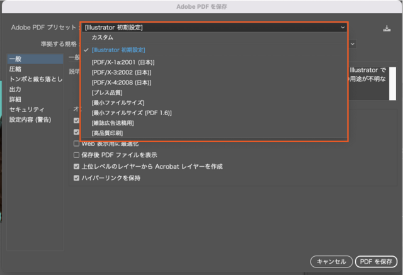Open the セキュリティ settings category
Image resolution: width=403 pixels, height=275 pixels.
tap(26, 109)
